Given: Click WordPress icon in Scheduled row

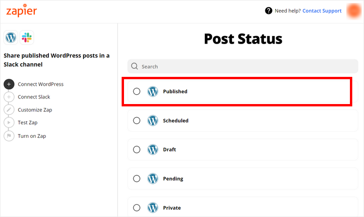Looking at the screenshot, I should click(x=153, y=120).
